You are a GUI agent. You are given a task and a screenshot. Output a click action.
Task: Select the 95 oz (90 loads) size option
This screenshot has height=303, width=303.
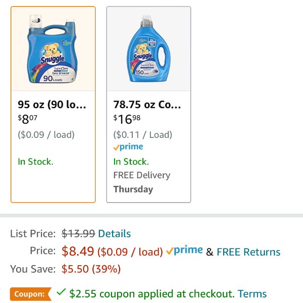(53, 105)
